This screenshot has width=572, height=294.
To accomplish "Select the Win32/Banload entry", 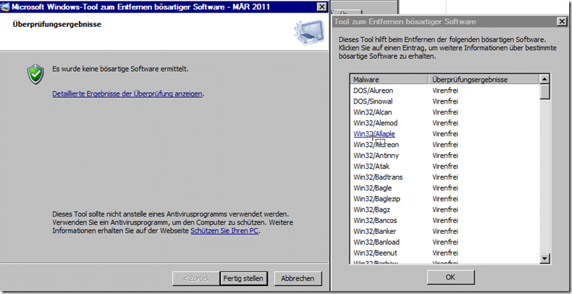I will (376, 242).
